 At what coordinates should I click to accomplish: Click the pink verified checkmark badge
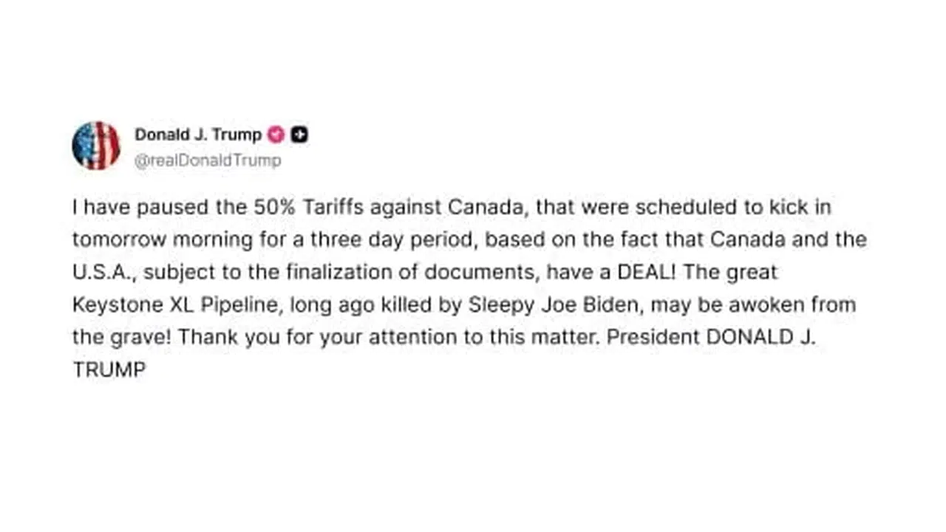[276, 134]
